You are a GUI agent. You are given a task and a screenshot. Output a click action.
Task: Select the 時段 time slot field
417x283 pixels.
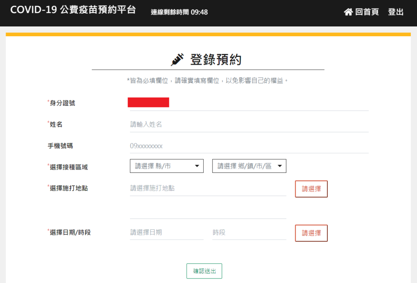pyautogui.click(x=249, y=233)
